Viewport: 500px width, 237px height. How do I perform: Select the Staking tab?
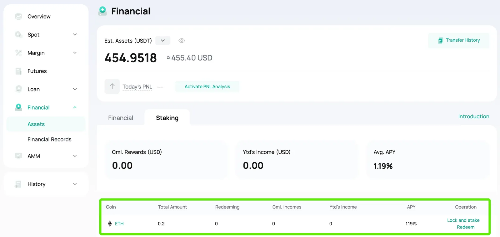tap(167, 118)
